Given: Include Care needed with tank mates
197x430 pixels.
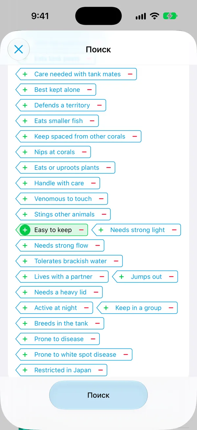Looking at the screenshot, I should click(25, 74).
